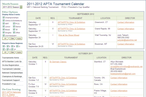Uncheck the PCQ event filter
Screen dimensions: 146x97
coord(14,23)
